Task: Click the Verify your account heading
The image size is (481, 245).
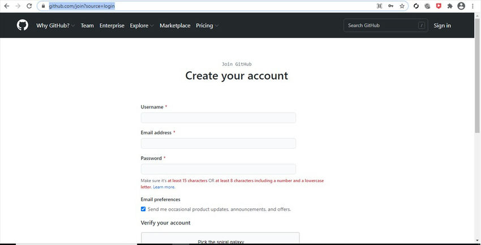Action: [x=166, y=222]
